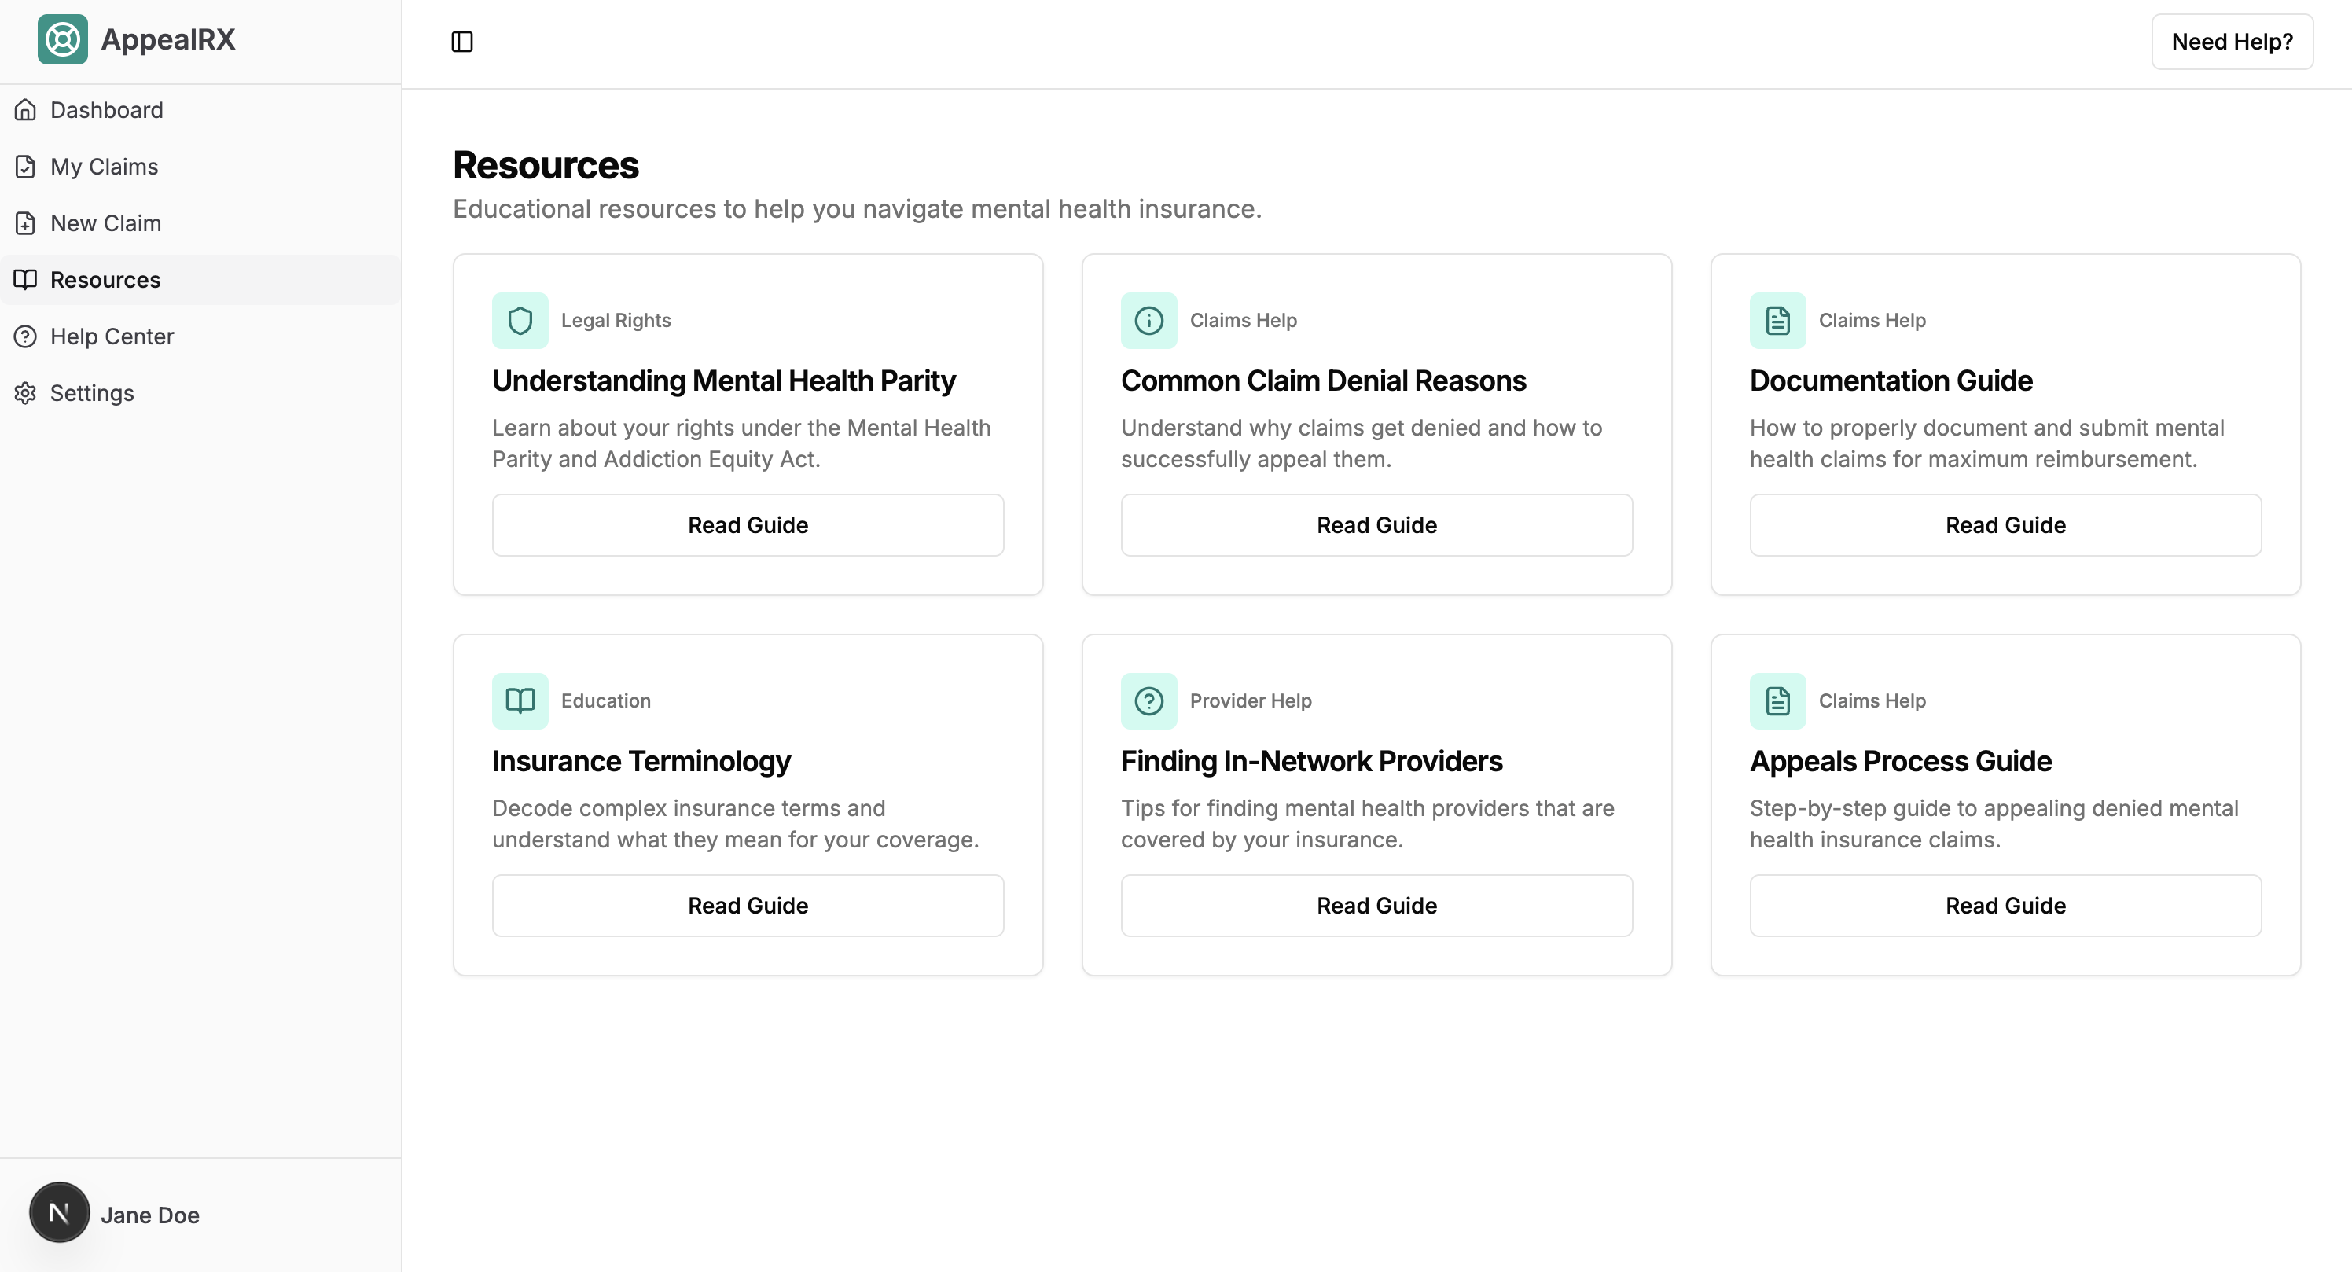
Task: Click the AppealRX logo icon
Action: [x=62, y=39]
